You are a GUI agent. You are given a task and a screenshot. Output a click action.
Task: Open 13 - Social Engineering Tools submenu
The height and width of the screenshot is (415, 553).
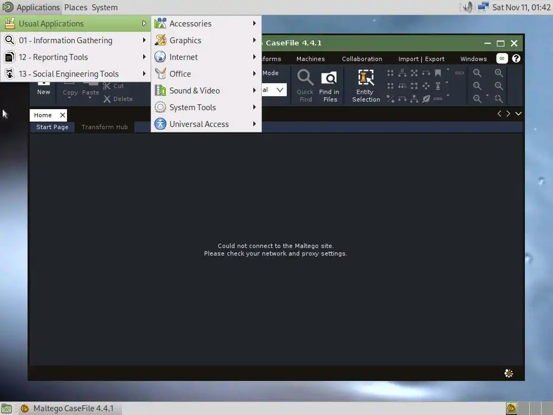click(76, 73)
